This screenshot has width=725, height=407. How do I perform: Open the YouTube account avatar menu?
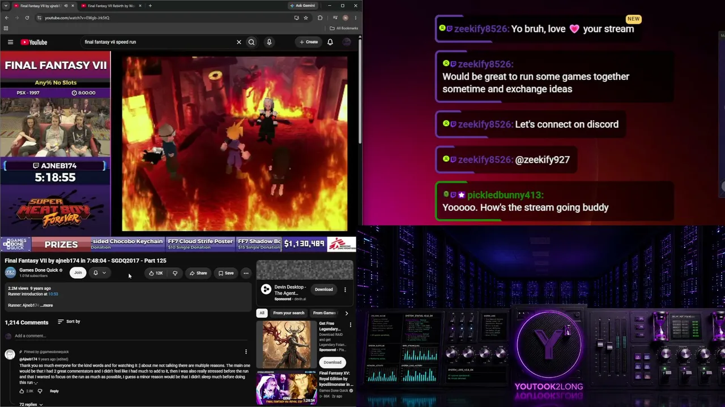pyautogui.click(x=347, y=42)
